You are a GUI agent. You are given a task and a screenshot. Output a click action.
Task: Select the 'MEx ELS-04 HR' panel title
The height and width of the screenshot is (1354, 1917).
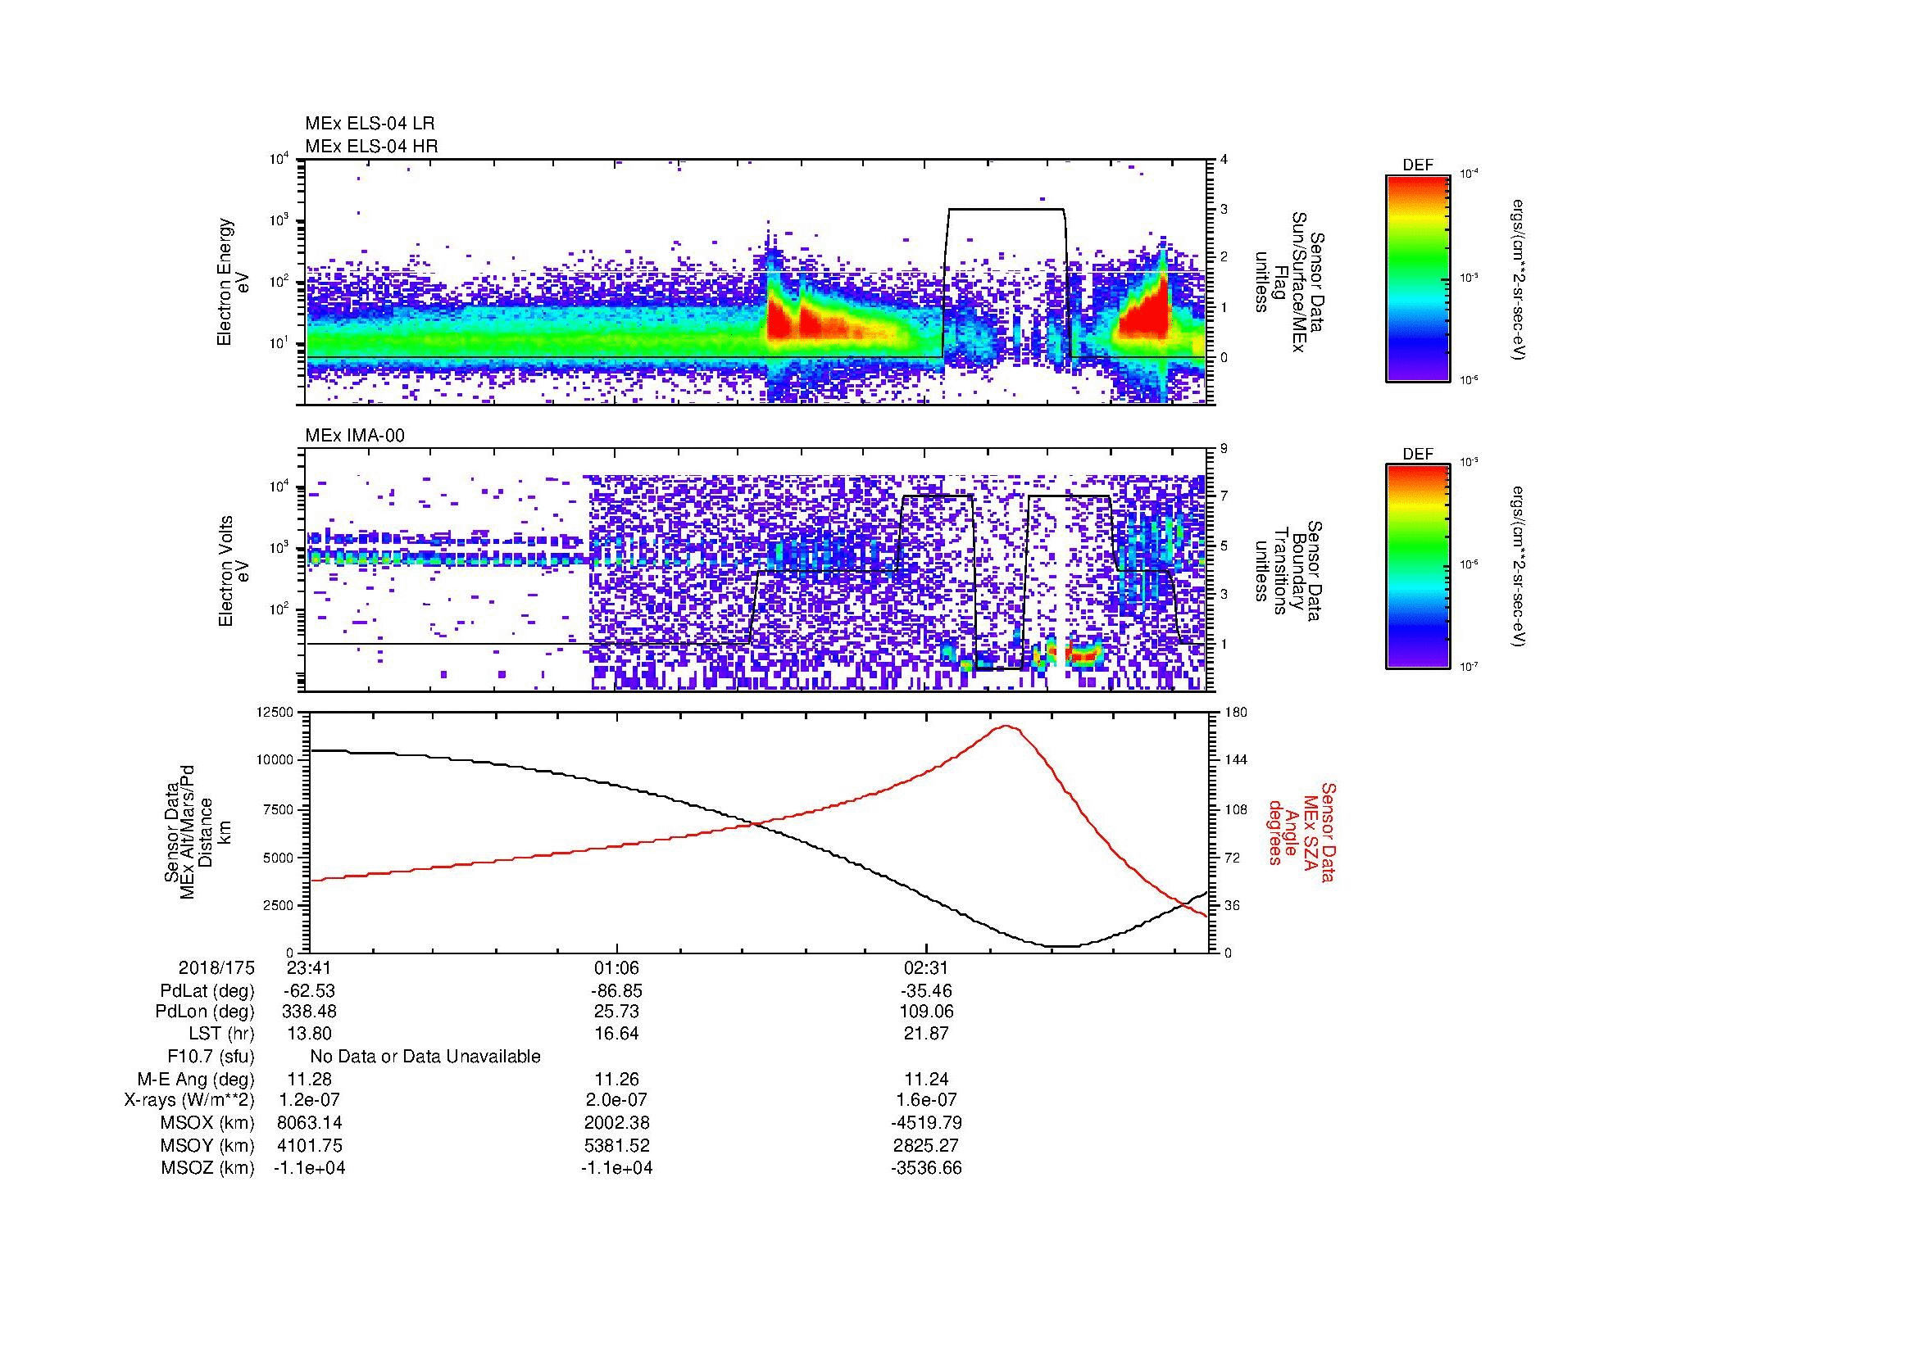pos(371,146)
